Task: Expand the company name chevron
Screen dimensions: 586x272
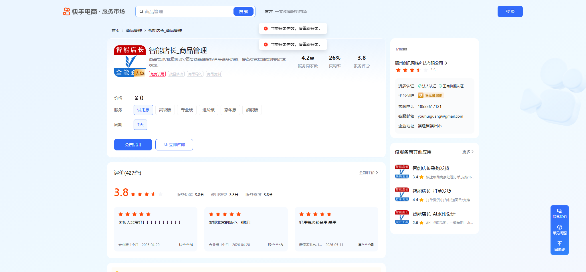Action: tap(446, 63)
